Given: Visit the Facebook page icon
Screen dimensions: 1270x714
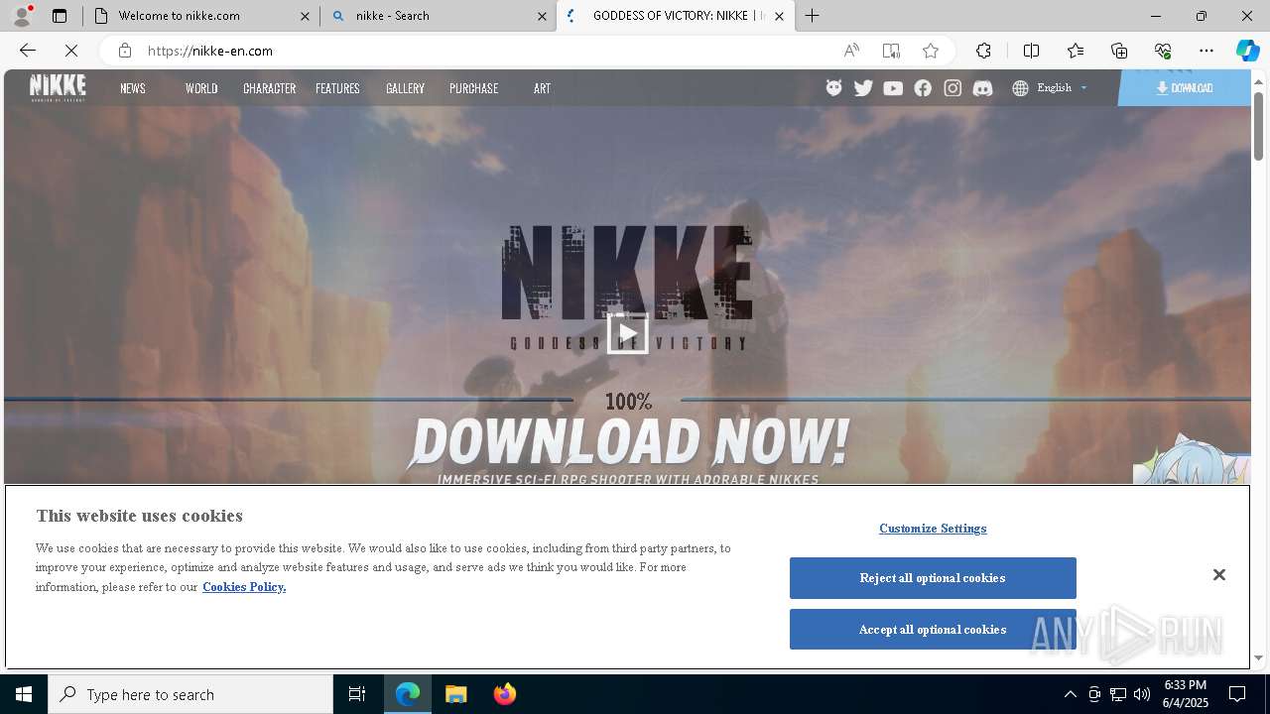Looking at the screenshot, I should point(923,88).
